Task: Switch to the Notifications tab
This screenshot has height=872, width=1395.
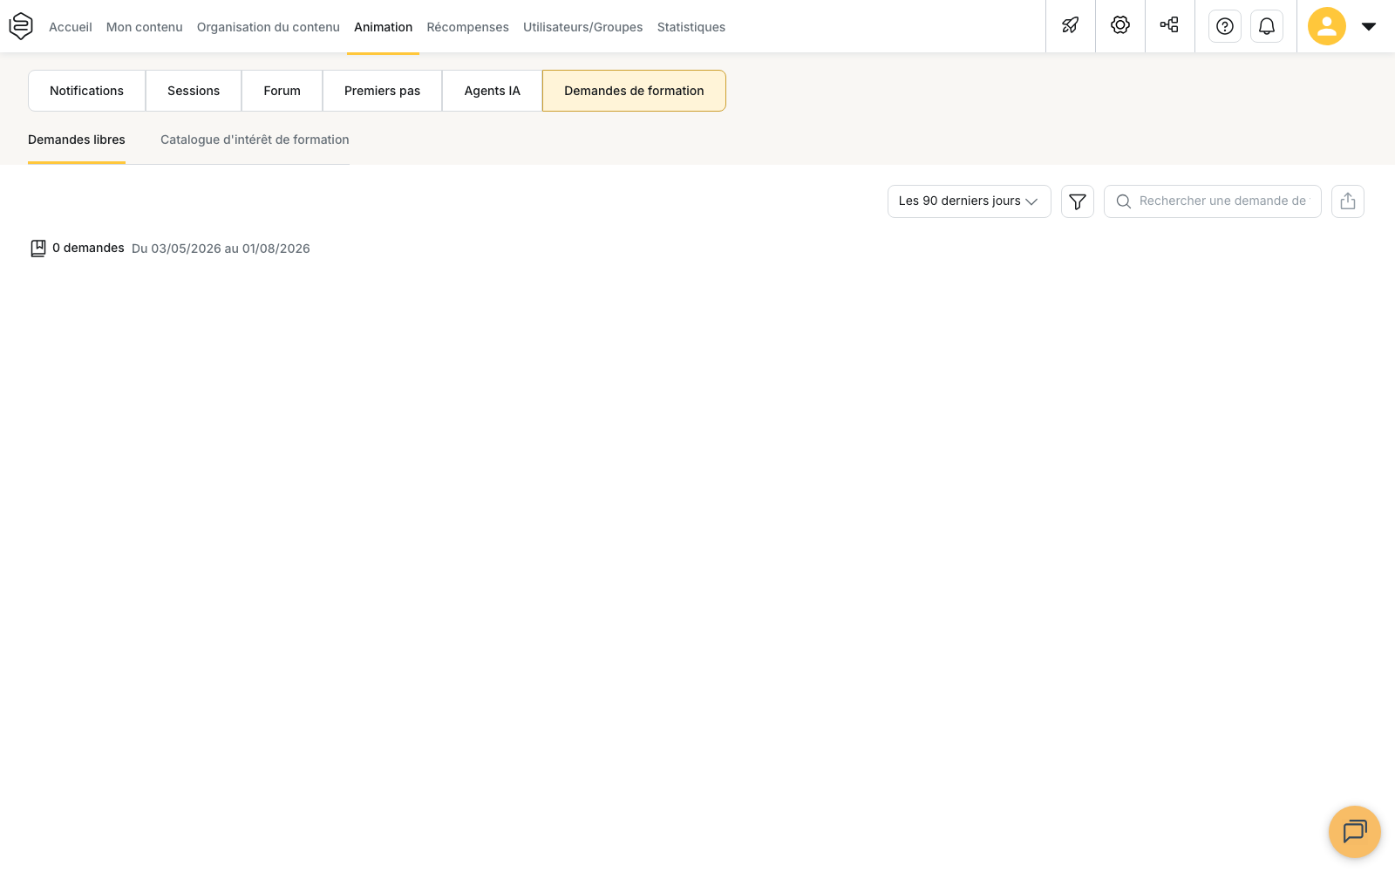Action: pos(87,91)
